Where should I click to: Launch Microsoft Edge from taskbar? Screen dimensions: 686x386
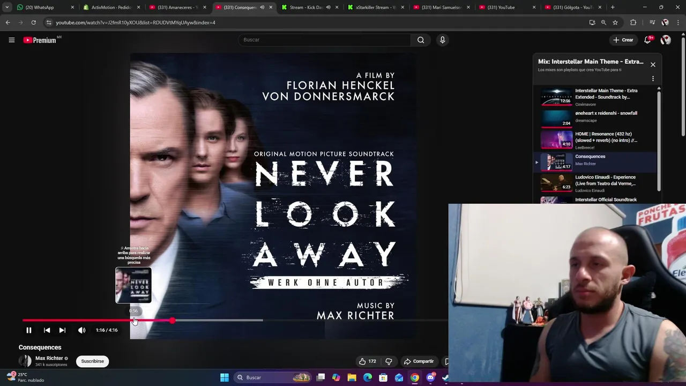pyautogui.click(x=368, y=377)
